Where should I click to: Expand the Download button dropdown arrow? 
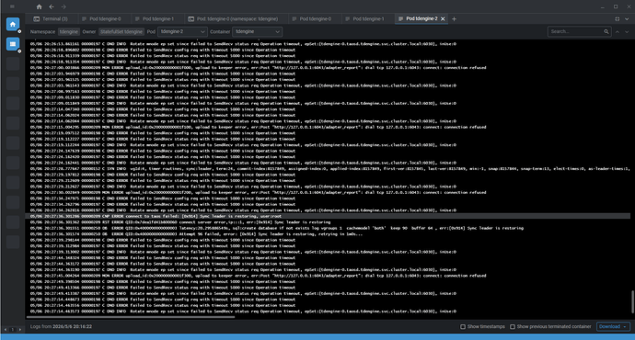(x=625, y=326)
